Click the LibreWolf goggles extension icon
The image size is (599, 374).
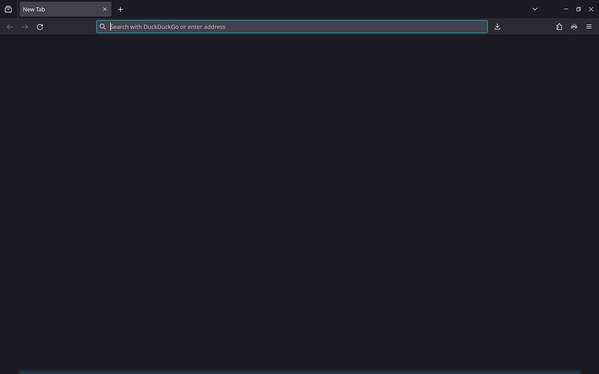tap(574, 26)
